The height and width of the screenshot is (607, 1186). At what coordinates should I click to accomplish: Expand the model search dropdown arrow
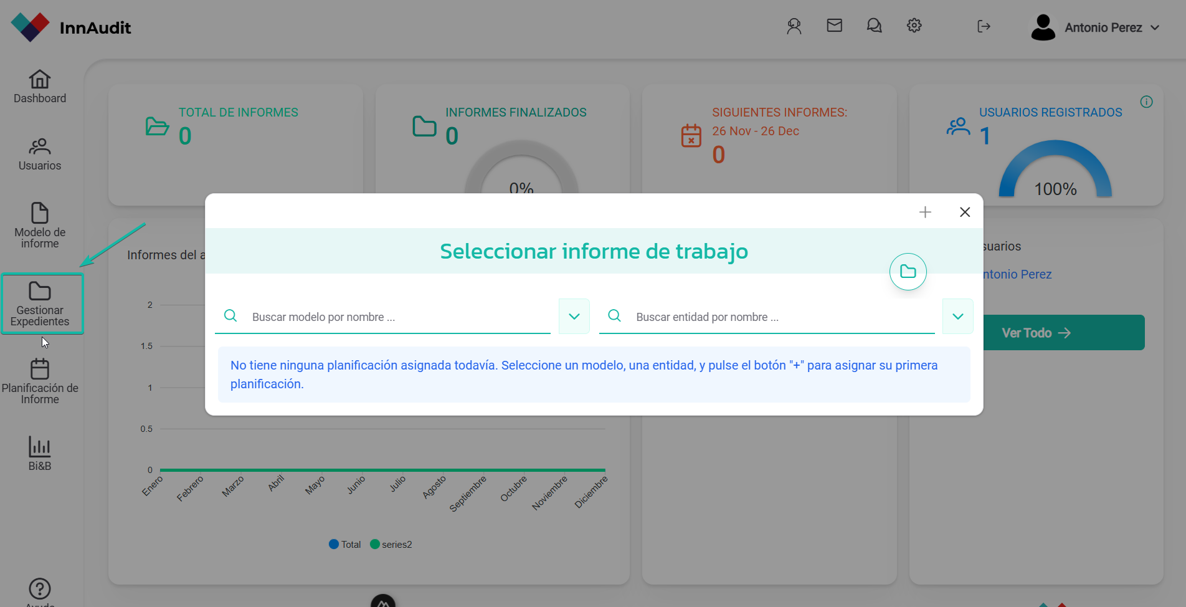coord(574,317)
